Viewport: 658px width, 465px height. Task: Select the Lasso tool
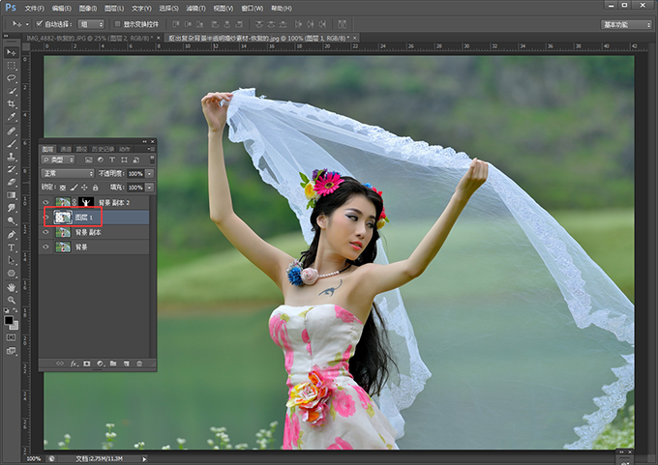pyautogui.click(x=12, y=78)
